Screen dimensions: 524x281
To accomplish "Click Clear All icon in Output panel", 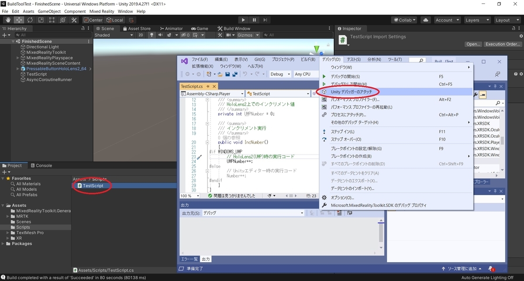I will coord(339,213).
